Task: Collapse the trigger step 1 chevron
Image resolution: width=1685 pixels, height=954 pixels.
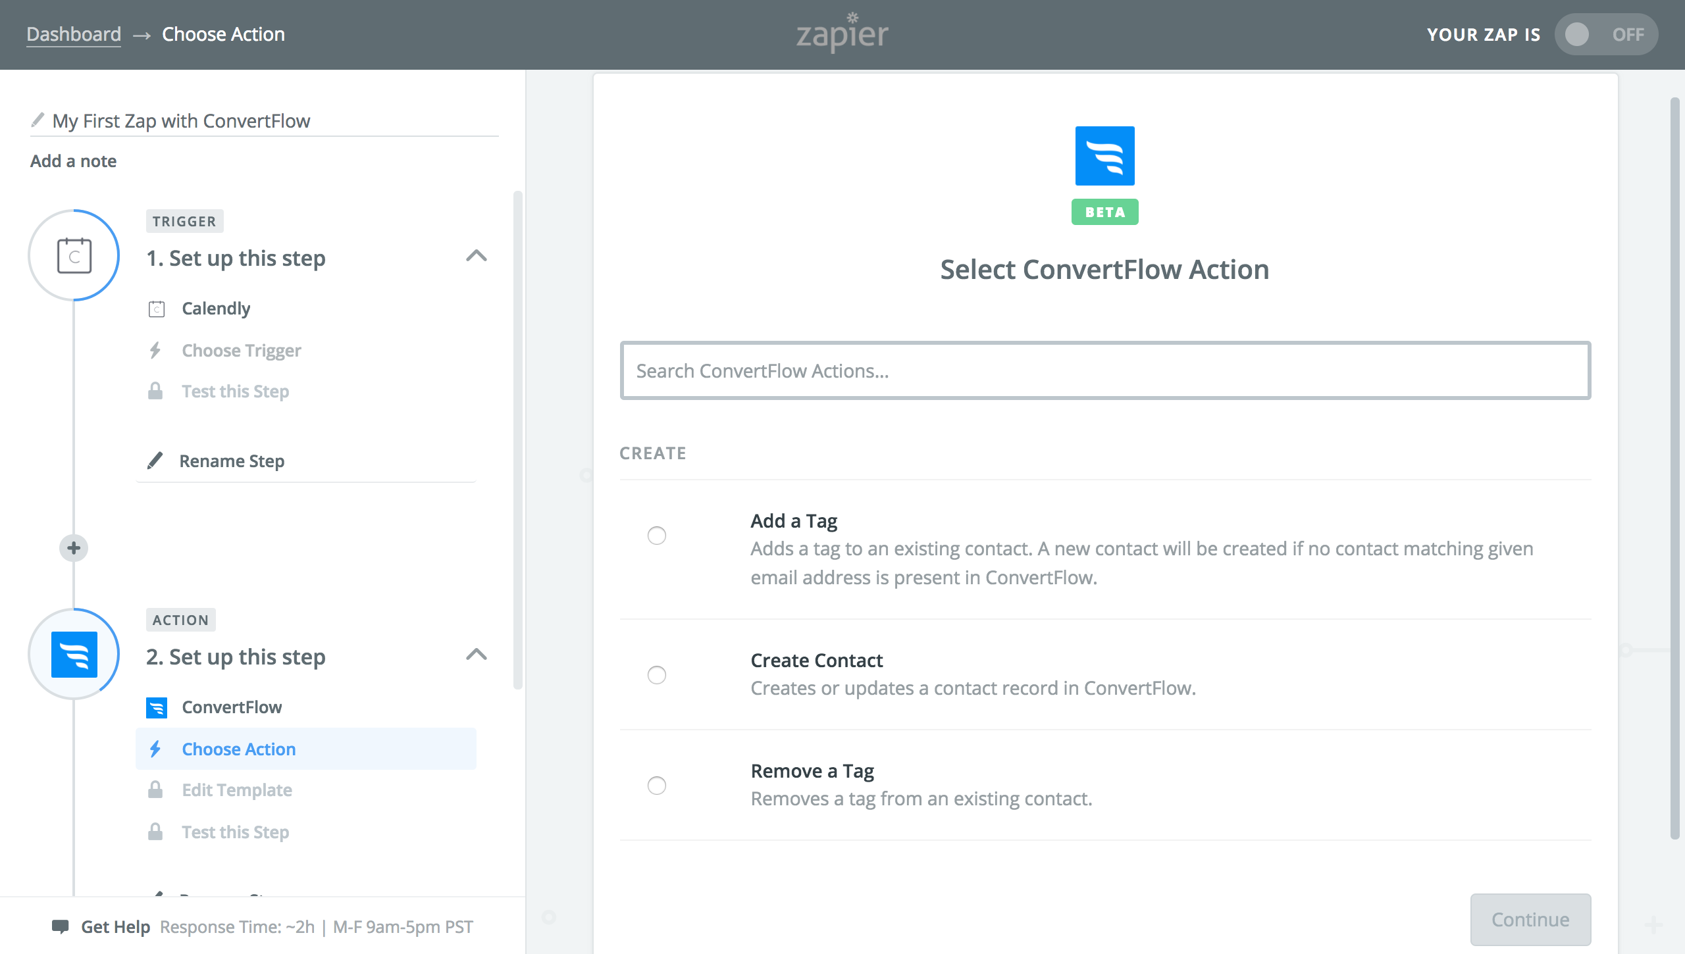Action: pyautogui.click(x=476, y=256)
